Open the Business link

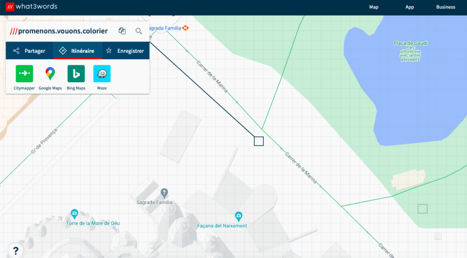click(x=446, y=7)
